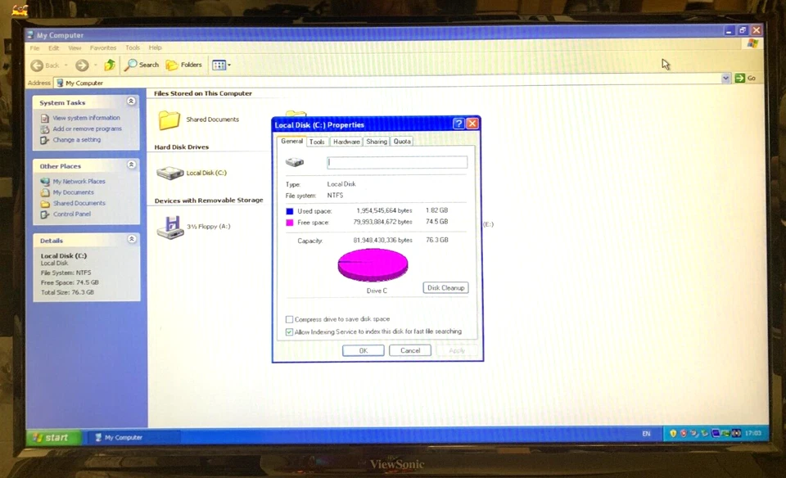Image resolution: width=786 pixels, height=478 pixels.
Task: Switch to the Hardware tab
Action: coord(346,141)
